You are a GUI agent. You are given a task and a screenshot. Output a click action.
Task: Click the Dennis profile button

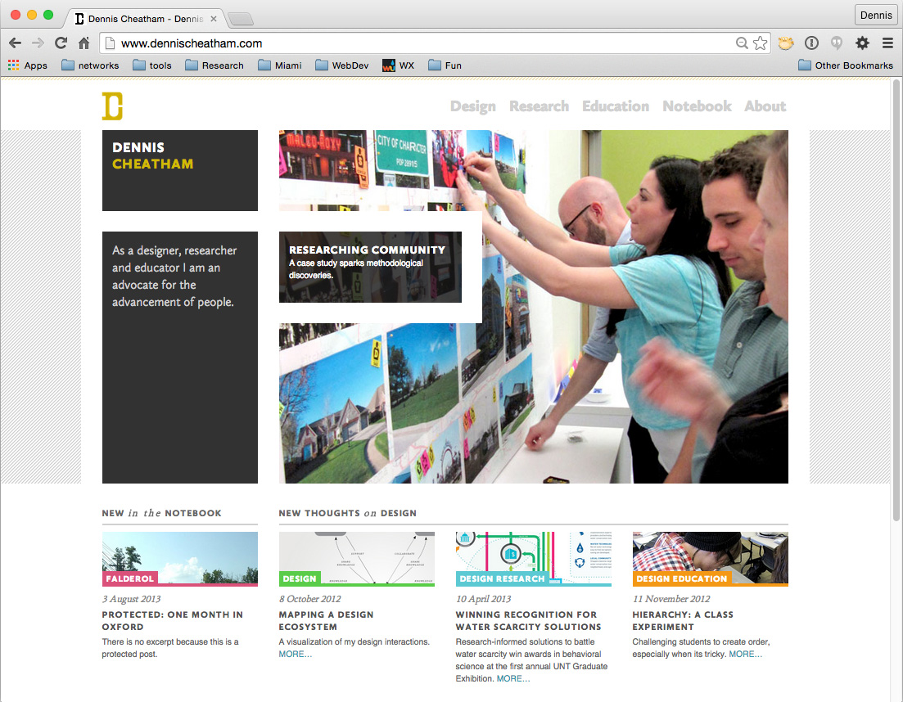coord(876,16)
